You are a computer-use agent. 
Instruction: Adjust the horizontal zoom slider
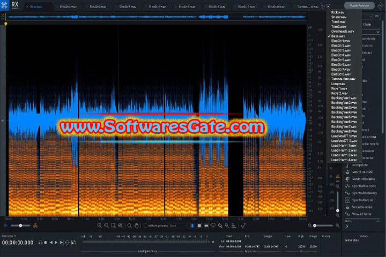(323, 225)
